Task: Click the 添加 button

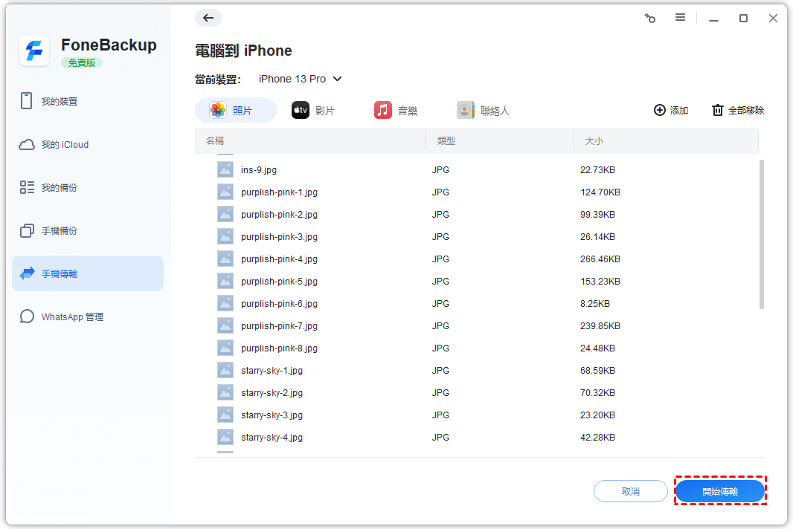Action: 671,111
